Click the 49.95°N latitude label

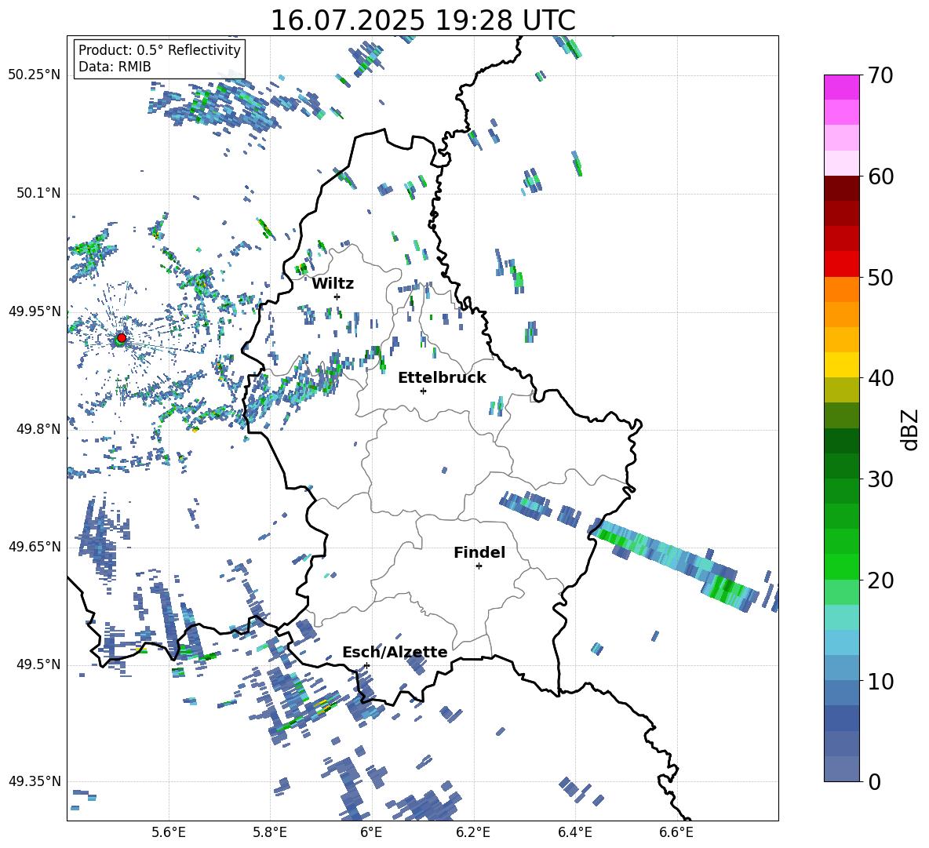pos(35,311)
